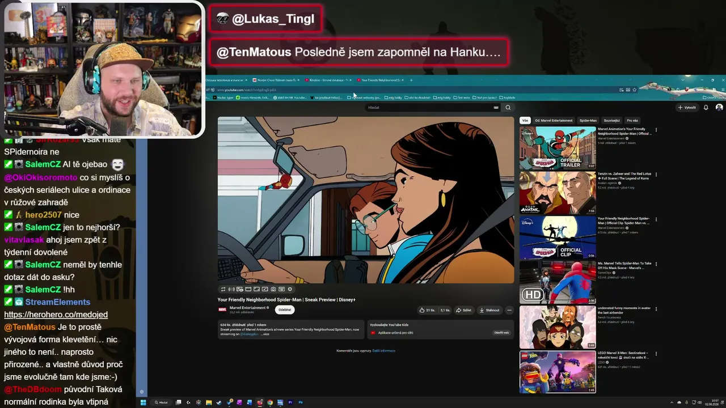726x408 pixels.
Task: Click 'Vyzkoušejte YouTube Kids' heading
Action: 389,325
